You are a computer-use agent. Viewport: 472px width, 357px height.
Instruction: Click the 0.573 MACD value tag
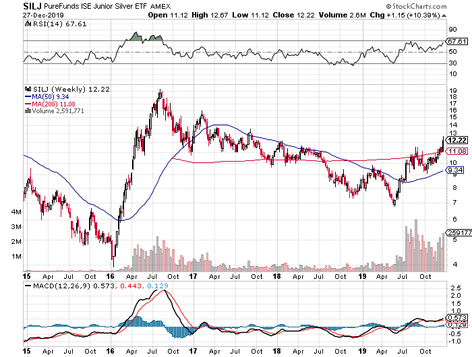click(x=456, y=318)
